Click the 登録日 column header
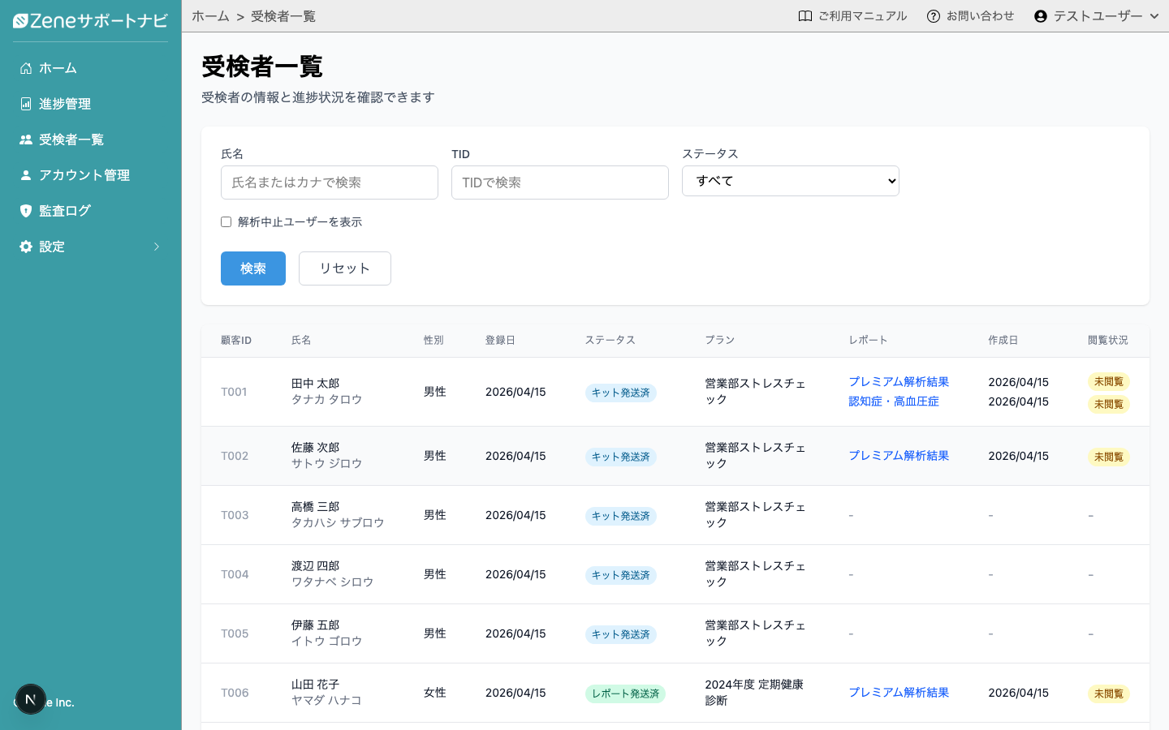 [500, 341]
